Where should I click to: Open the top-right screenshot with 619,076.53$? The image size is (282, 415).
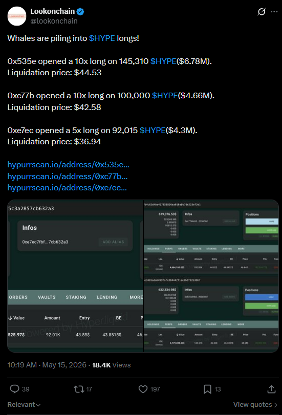coord(211,237)
